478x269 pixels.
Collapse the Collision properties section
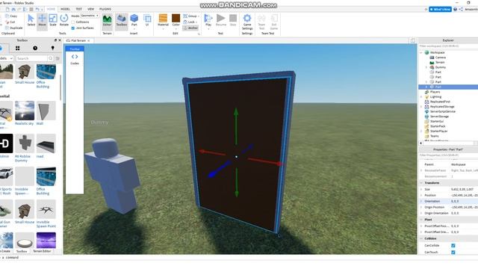click(421, 238)
